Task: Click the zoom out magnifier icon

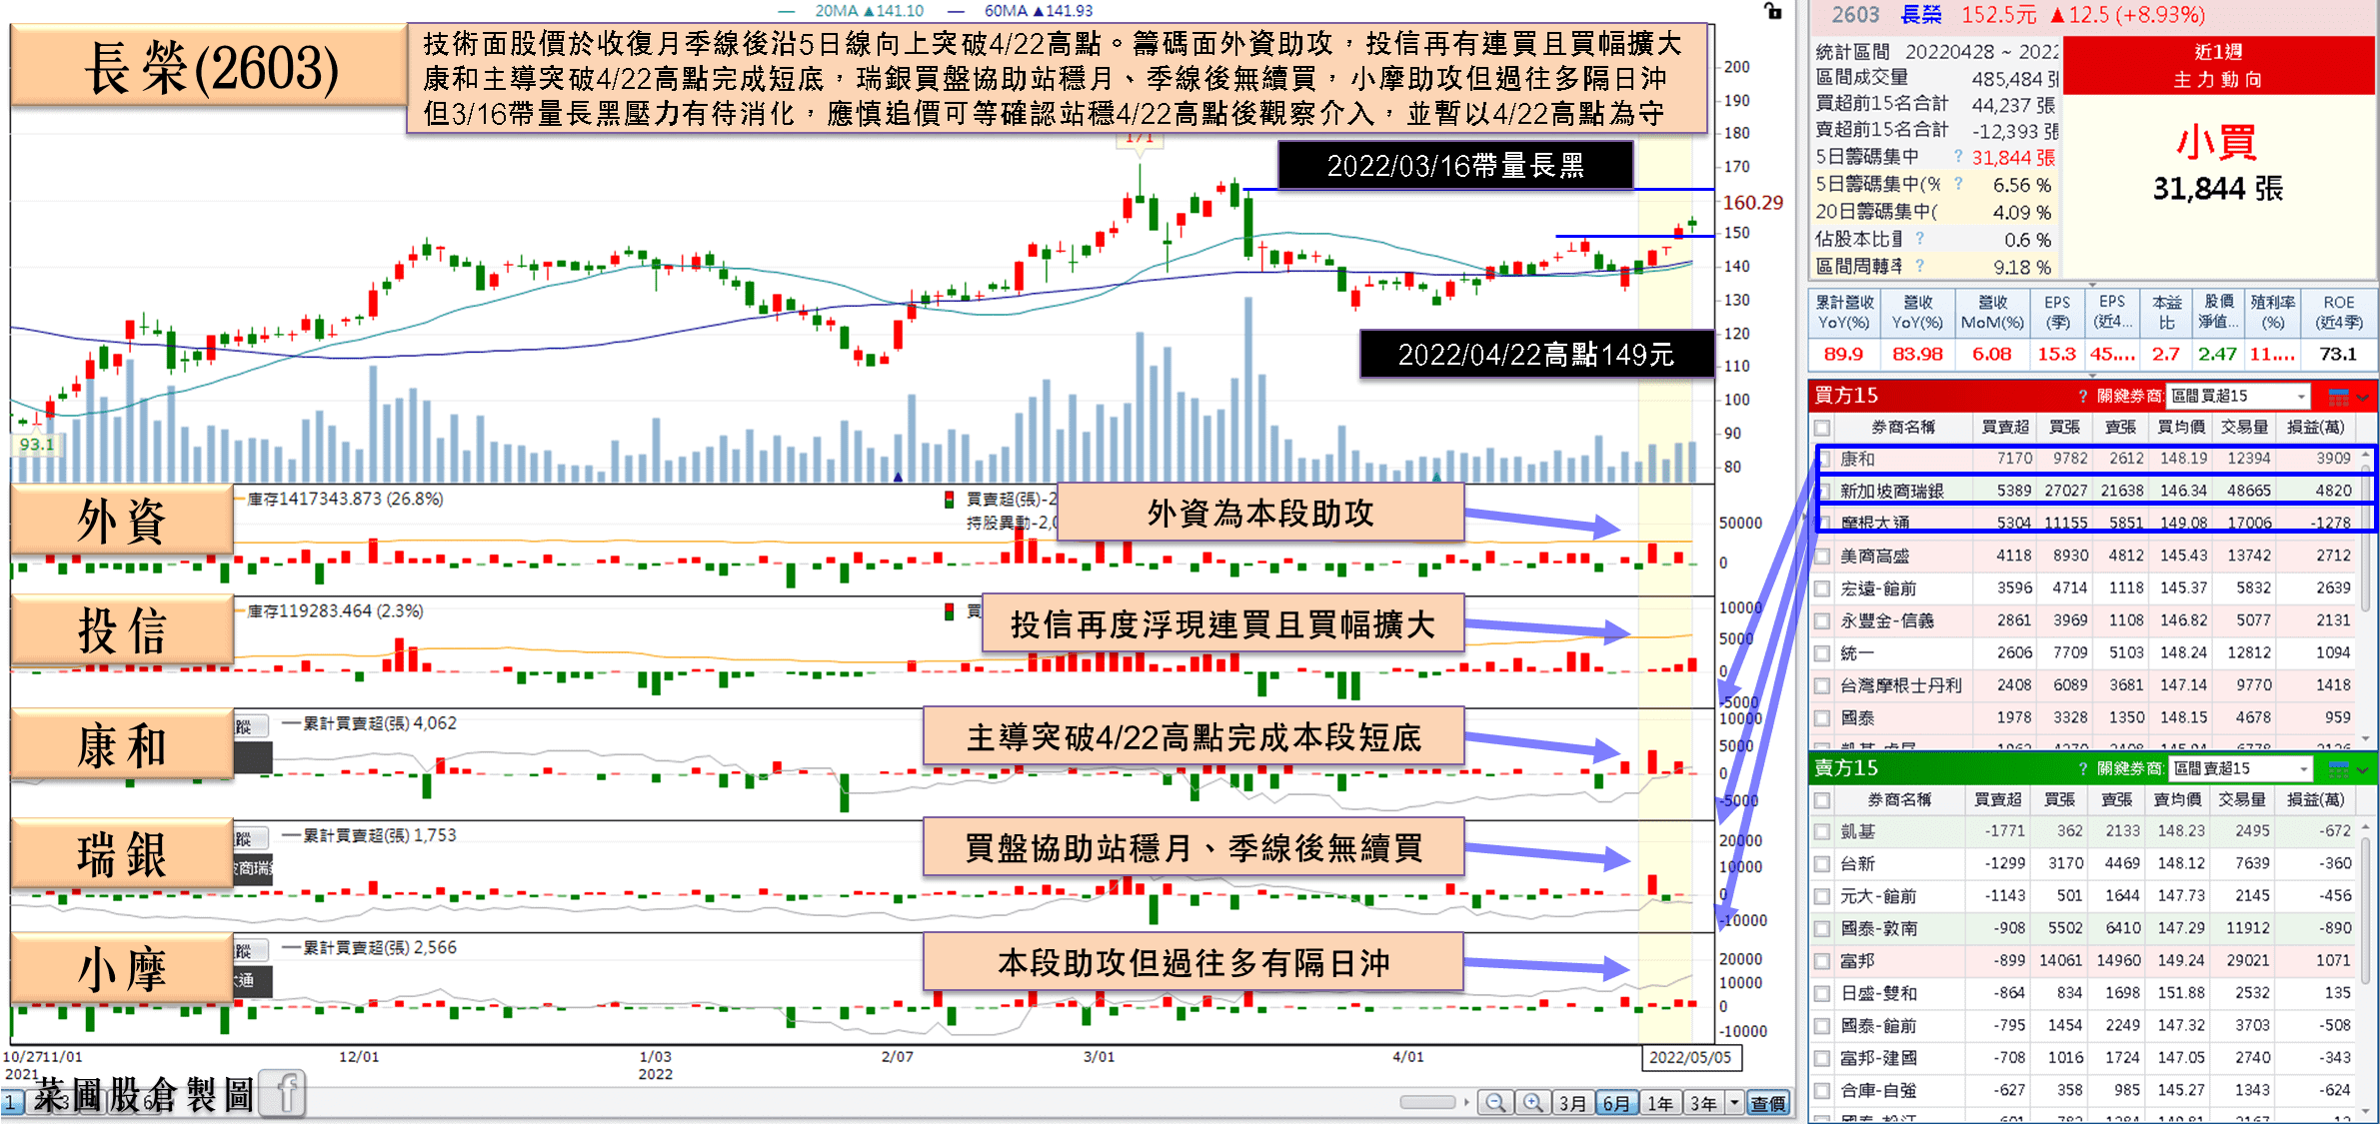Action: click(x=1495, y=1103)
